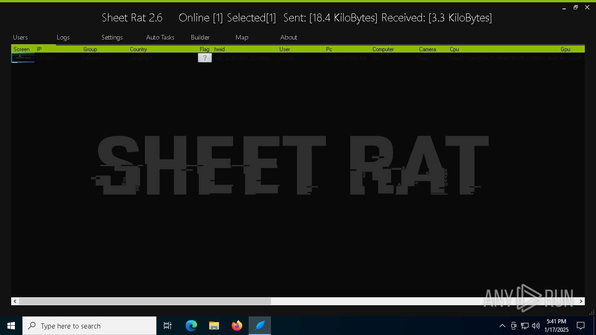Open Task View on the taskbar
The image size is (596, 335).
pyautogui.click(x=168, y=326)
